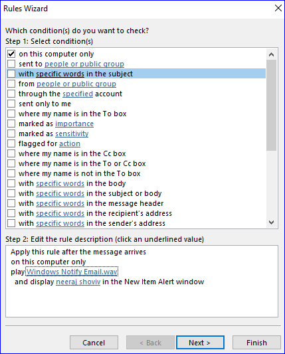Click scroll up arrow of conditions list
This screenshot has width=285, height=354.
[272, 54]
